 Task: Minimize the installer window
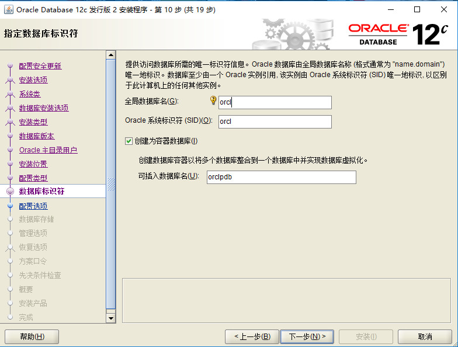391,9
